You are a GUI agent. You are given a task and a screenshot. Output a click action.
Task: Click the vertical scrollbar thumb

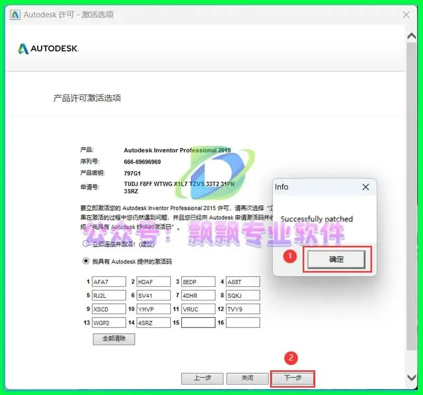tap(411, 196)
